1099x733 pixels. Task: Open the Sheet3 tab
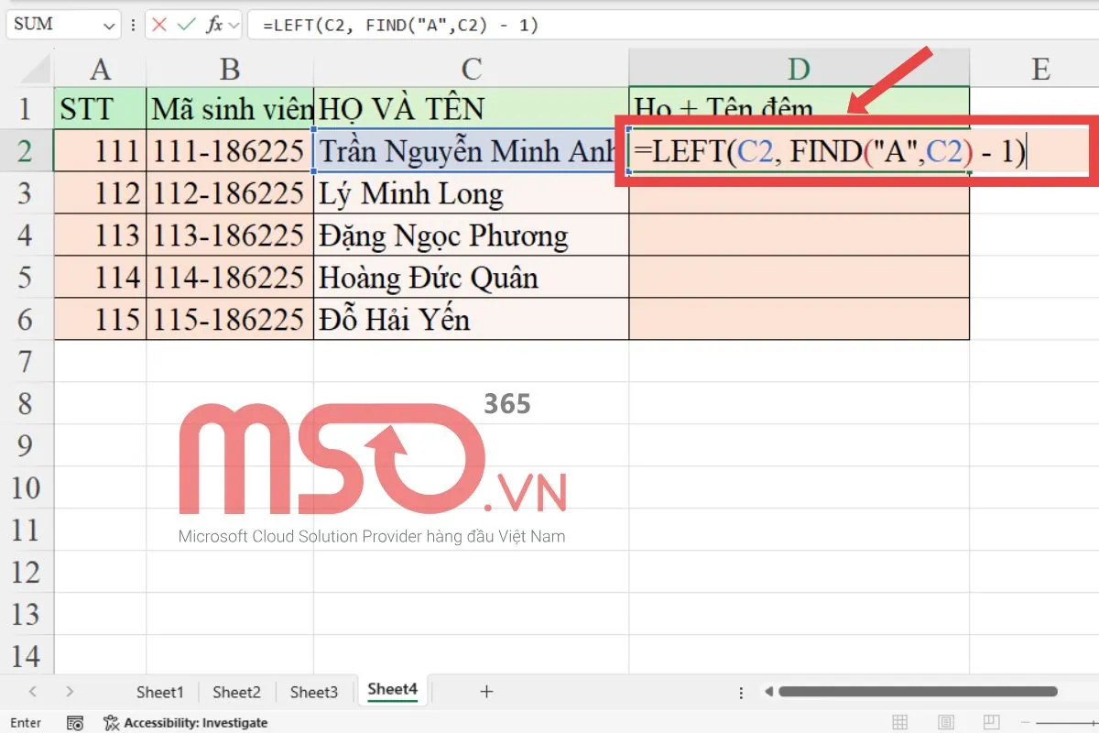click(312, 692)
